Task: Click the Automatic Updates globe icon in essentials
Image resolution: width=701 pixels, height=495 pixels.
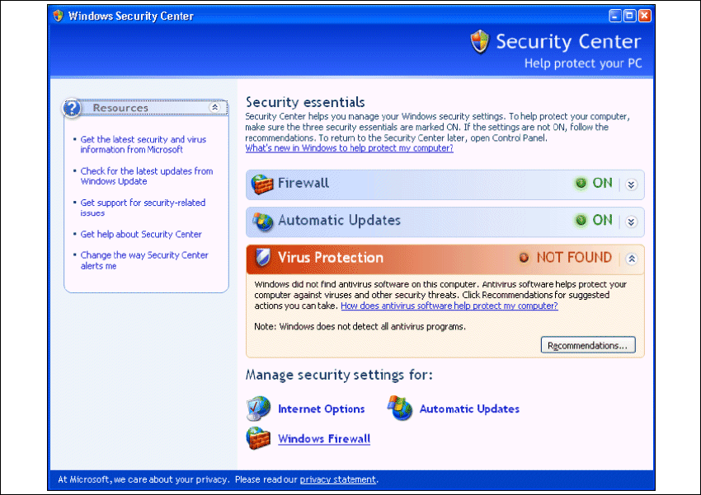Action: point(262,221)
